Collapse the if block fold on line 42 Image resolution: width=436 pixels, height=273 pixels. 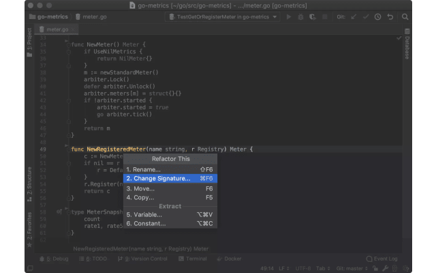coord(69,100)
